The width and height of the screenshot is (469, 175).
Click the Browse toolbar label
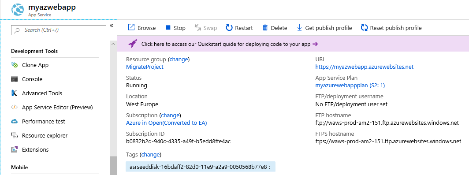(x=146, y=28)
